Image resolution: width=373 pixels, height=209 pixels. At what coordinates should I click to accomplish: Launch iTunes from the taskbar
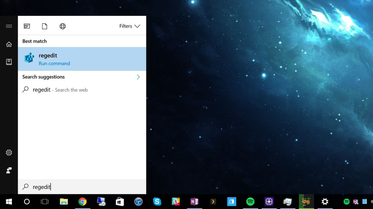point(138,201)
